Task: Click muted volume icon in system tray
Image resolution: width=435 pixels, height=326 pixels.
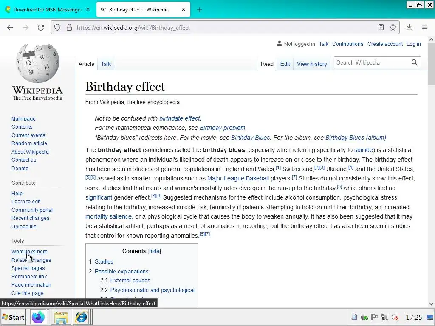Action: tap(395, 317)
